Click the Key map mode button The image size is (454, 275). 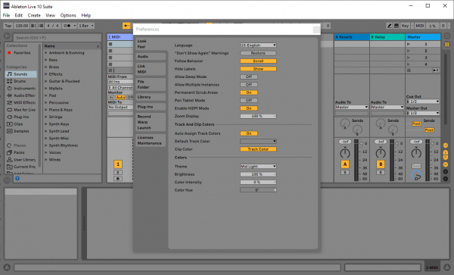point(405,26)
